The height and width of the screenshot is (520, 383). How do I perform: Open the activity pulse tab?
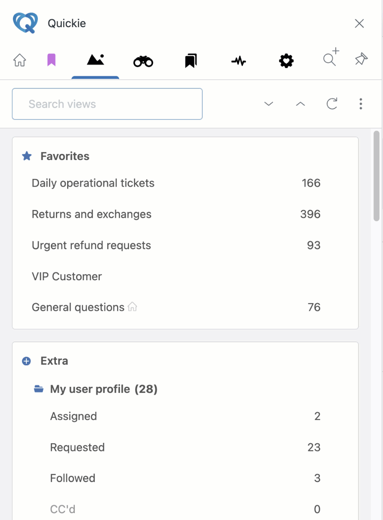(238, 61)
